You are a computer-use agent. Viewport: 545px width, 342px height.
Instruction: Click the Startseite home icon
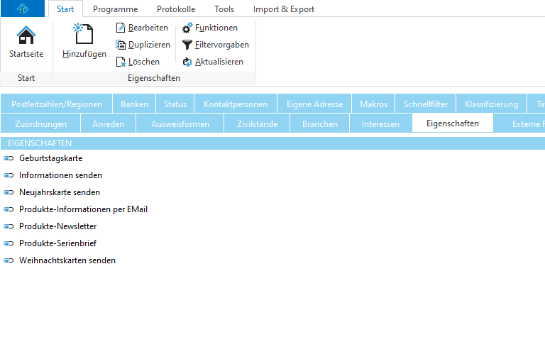(26, 35)
